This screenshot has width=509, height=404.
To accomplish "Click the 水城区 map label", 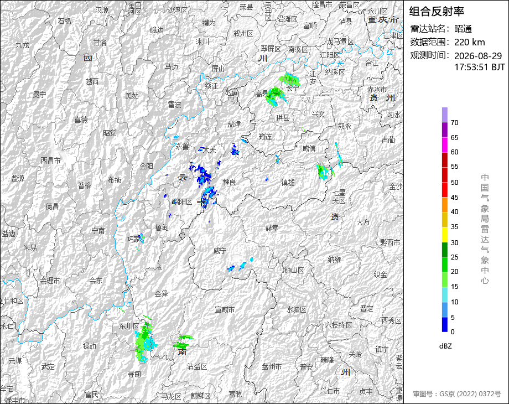I will 297,309.
